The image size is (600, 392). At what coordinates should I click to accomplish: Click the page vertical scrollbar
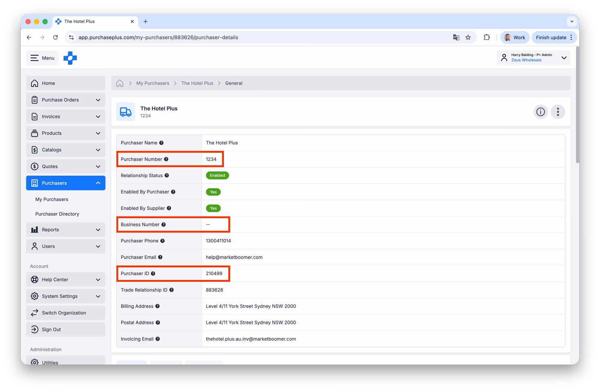point(577,105)
